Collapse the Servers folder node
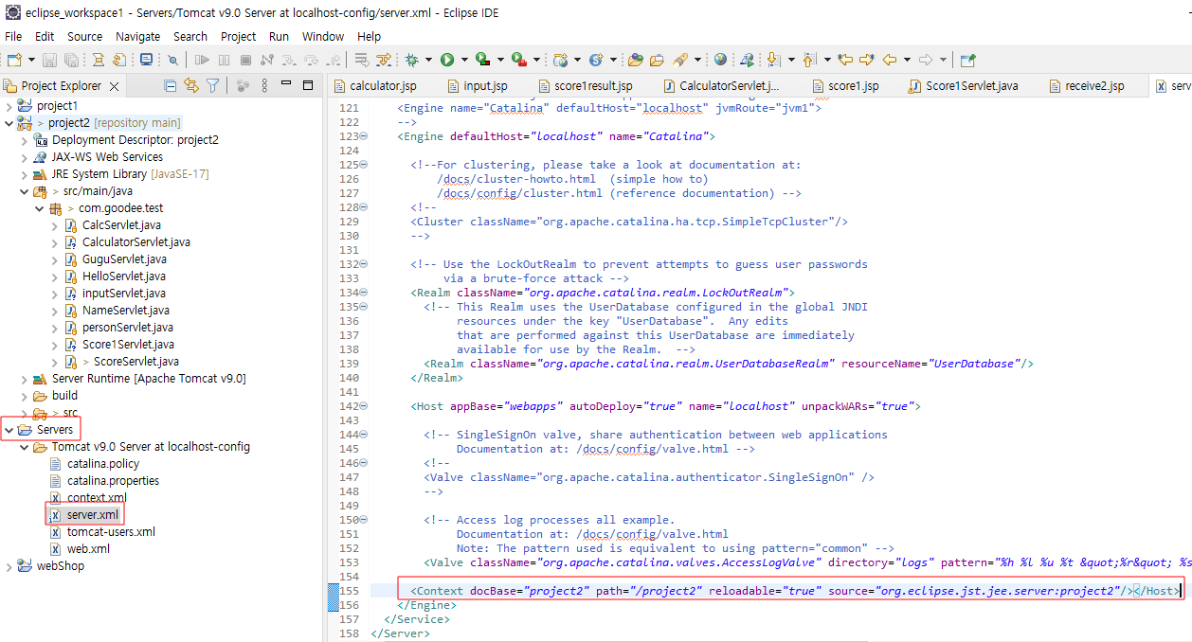Image resolution: width=1192 pixels, height=642 pixels. (x=9, y=430)
